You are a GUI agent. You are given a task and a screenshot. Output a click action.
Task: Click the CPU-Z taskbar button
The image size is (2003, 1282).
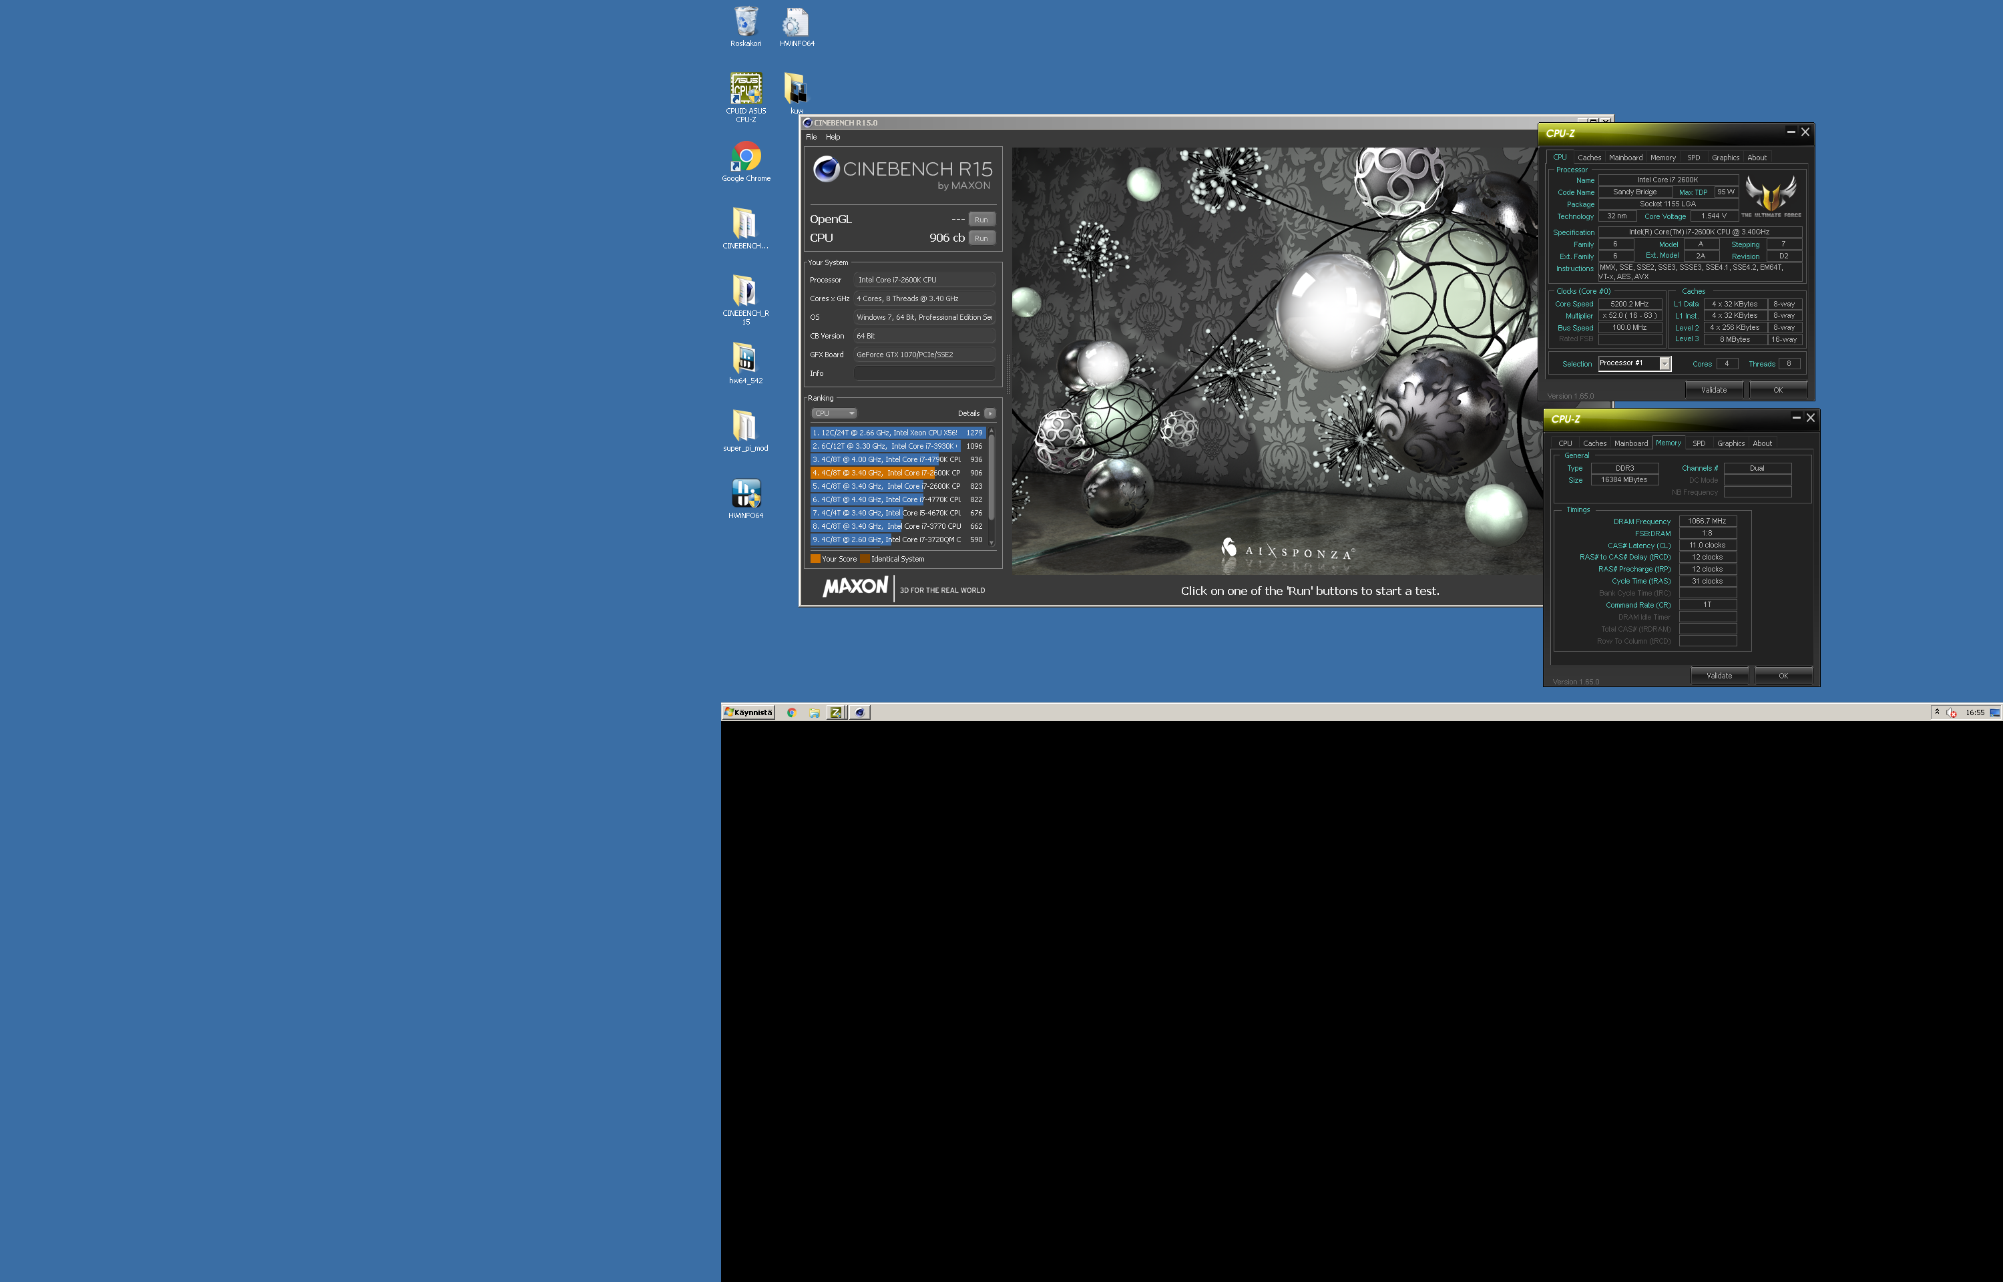coord(835,712)
